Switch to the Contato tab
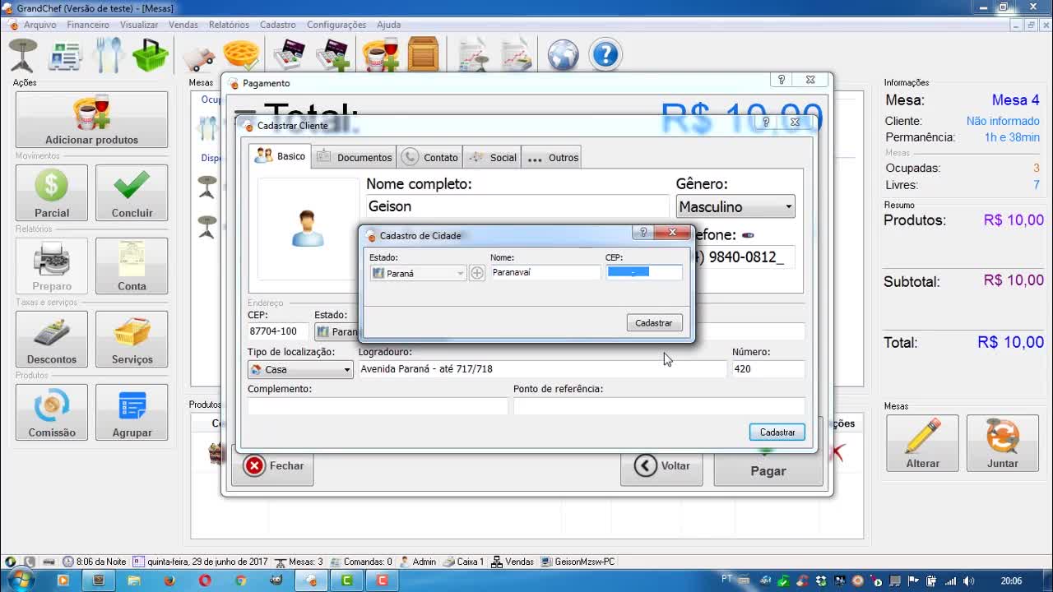This screenshot has height=592, width=1053. pyautogui.click(x=430, y=157)
